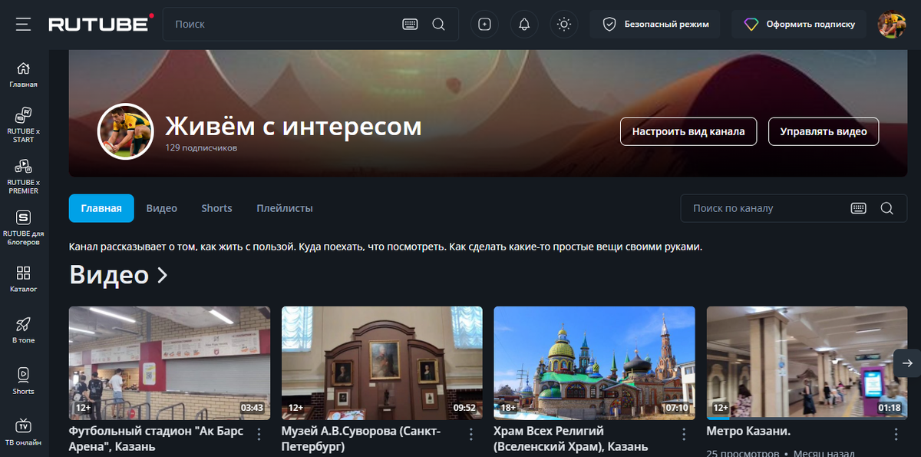The image size is (921, 457).
Task: Enable Безопасный режим
Action: click(x=655, y=24)
